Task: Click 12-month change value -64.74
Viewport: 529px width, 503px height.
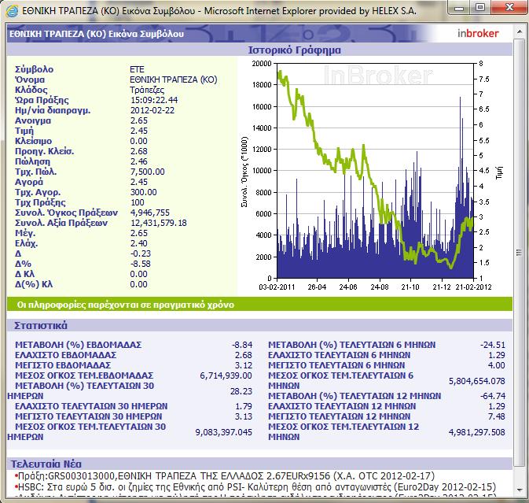Action: 493,396
